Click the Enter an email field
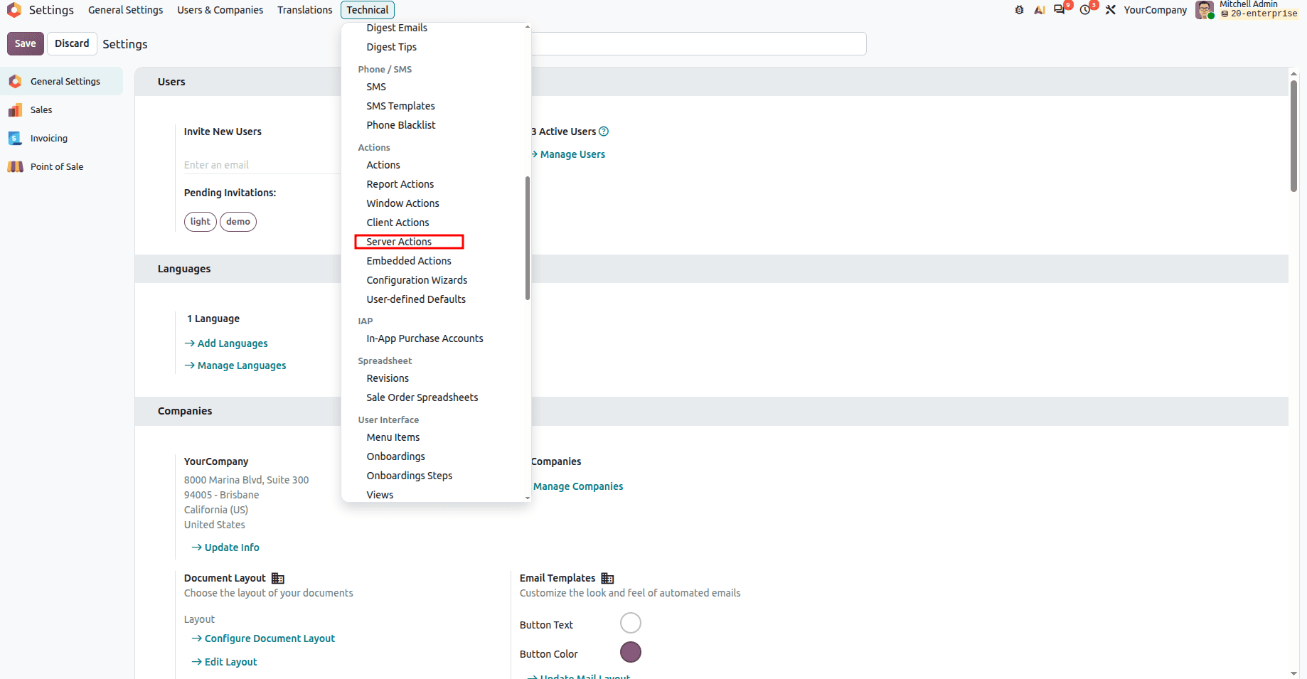 262,165
